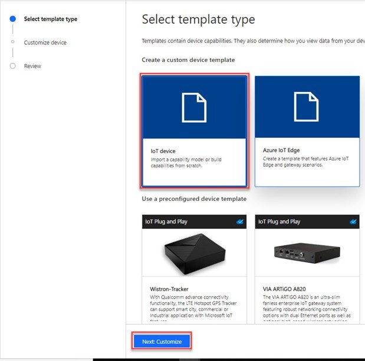Click the VIA ARTiGO A820 description paragraph
365x361 pixels.
click(307, 308)
